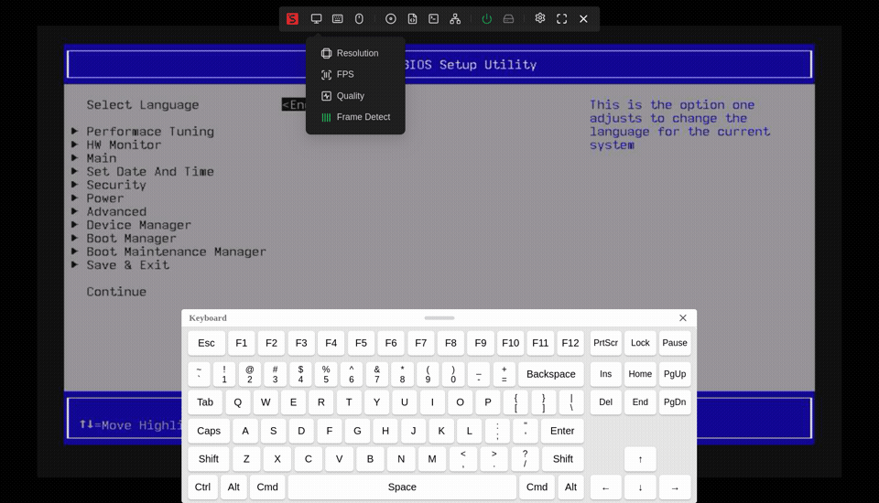Toggle the virtual keyboard toolbar icon
879x503 pixels.
[x=338, y=19]
